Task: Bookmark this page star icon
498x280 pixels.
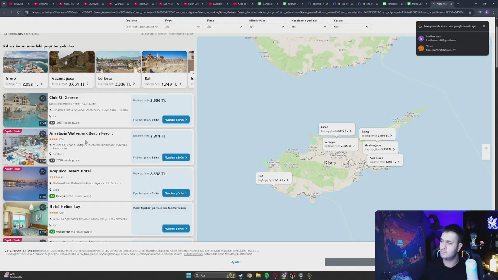Action: pos(470,12)
